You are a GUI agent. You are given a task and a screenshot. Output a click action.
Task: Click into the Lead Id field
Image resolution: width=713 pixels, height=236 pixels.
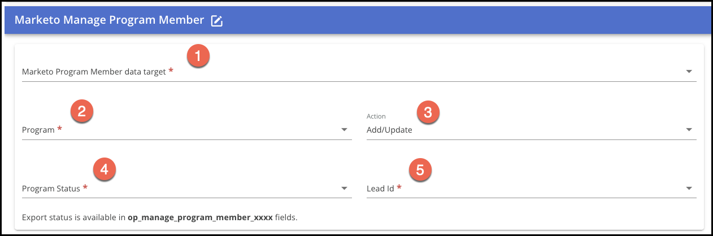pyautogui.click(x=531, y=189)
